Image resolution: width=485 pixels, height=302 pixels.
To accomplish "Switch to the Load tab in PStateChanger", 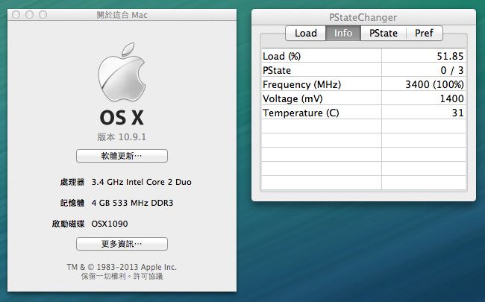I will [x=306, y=33].
